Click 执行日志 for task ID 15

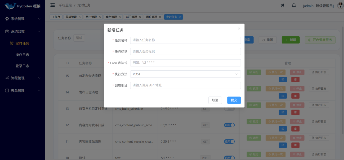point(319,72)
